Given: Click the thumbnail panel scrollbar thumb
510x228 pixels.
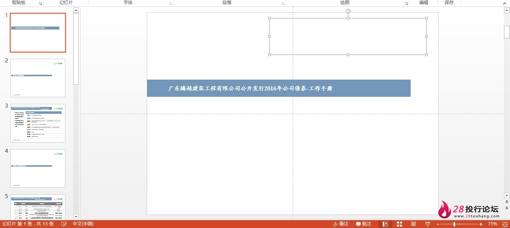Looking at the screenshot, I should click(76, 49).
